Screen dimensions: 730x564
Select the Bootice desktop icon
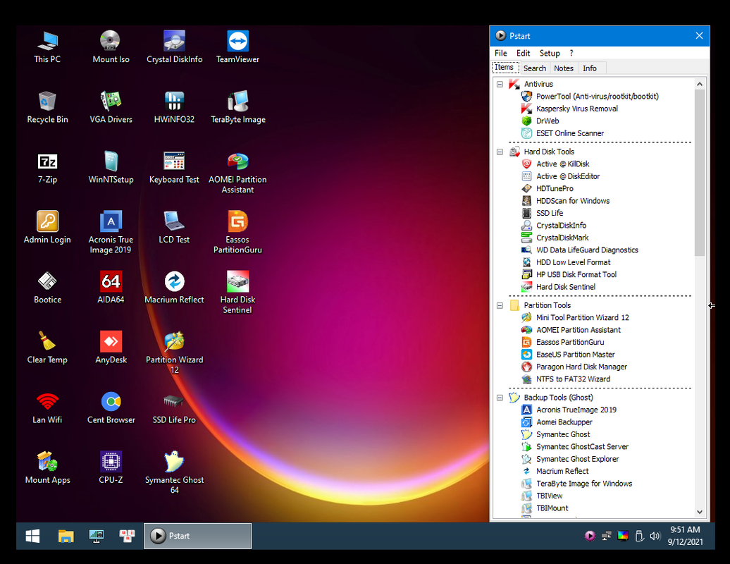pos(47,288)
